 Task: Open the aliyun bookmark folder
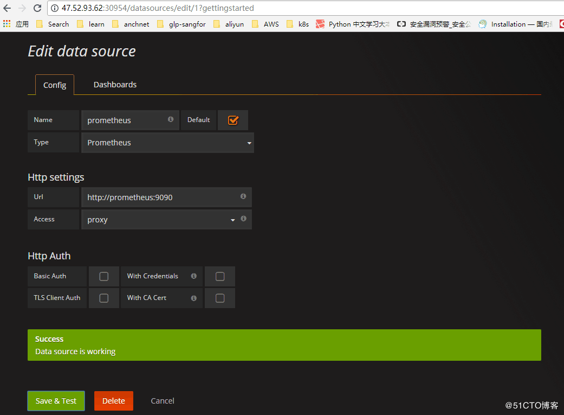click(229, 24)
